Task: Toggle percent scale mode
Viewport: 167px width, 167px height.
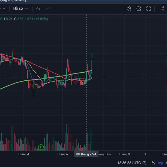Action: pos(153,163)
